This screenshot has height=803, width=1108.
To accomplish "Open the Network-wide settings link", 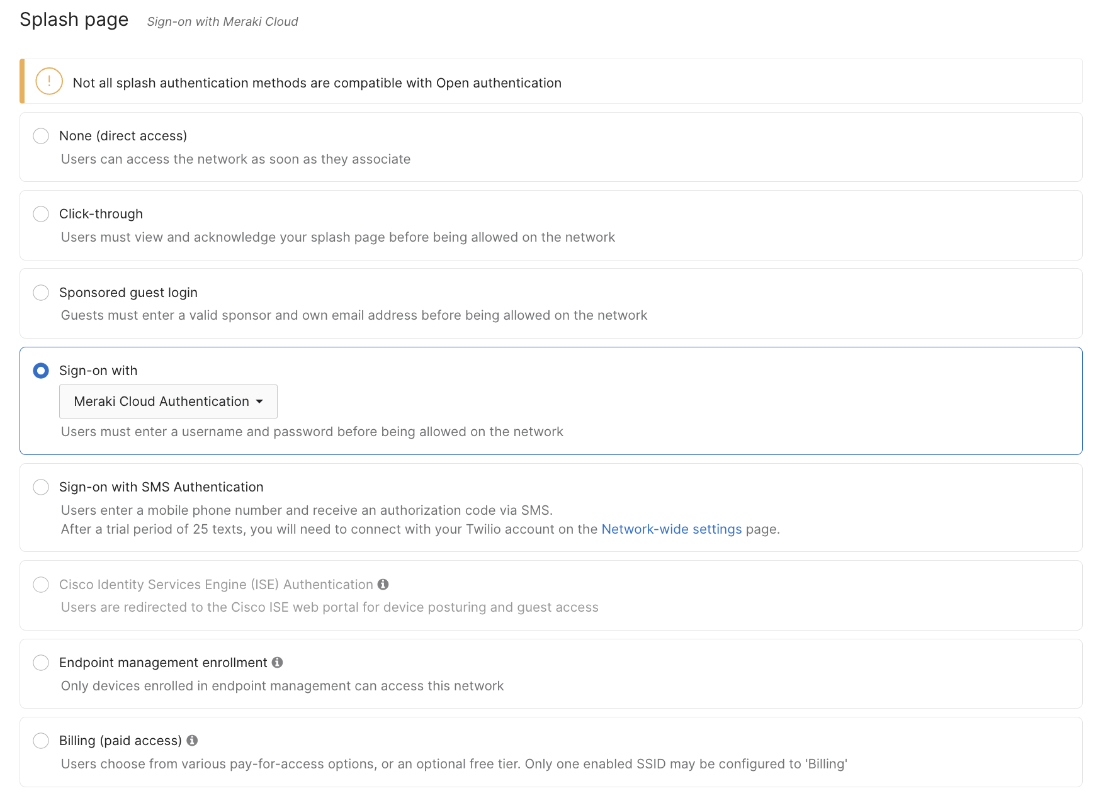I will tap(671, 529).
